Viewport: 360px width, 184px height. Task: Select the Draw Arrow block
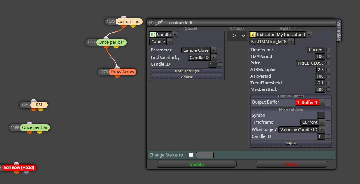tap(122, 72)
